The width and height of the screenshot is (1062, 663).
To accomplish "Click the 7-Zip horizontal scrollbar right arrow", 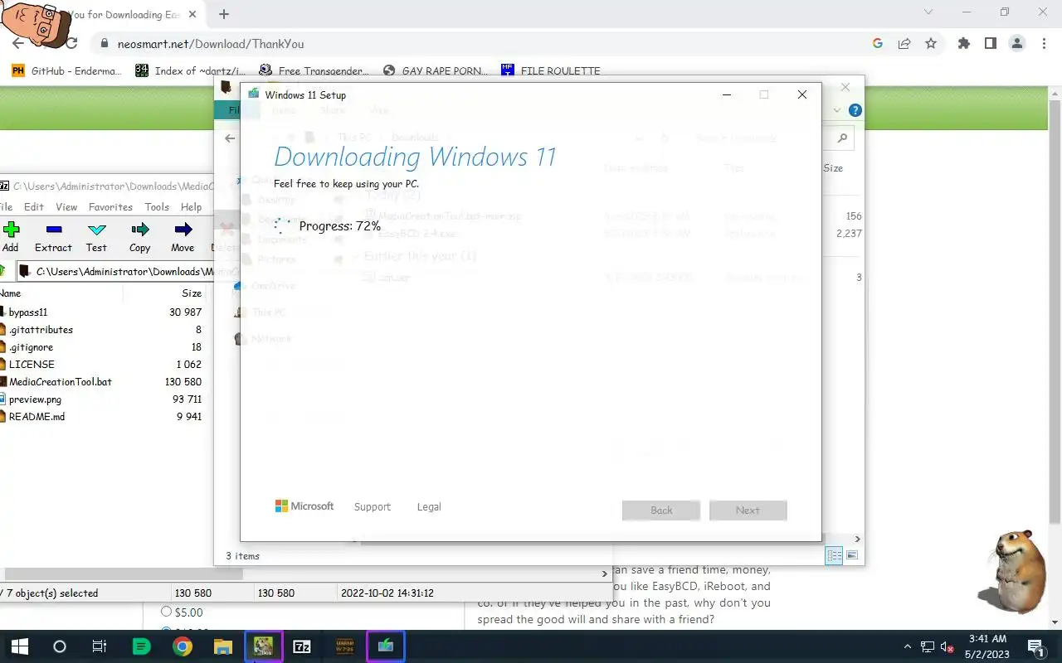I will pos(605,573).
